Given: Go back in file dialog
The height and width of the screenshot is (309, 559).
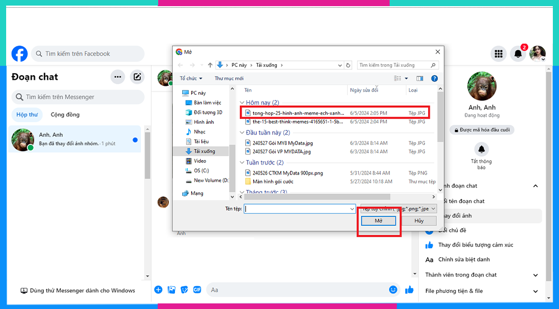Looking at the screenshot, I should (181, 65).
